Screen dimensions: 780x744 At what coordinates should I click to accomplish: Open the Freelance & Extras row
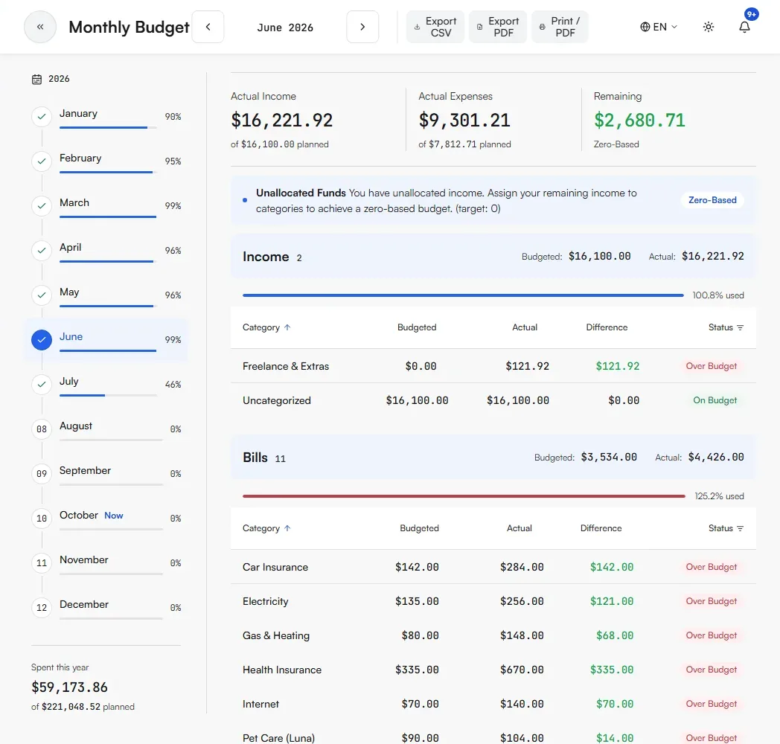[493, 366]
